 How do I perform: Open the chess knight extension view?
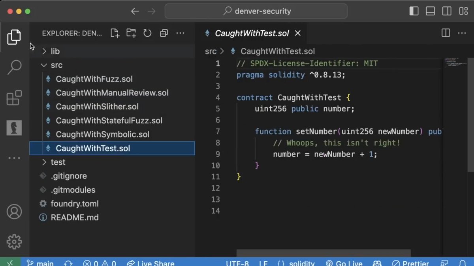(x=14, y=128)
